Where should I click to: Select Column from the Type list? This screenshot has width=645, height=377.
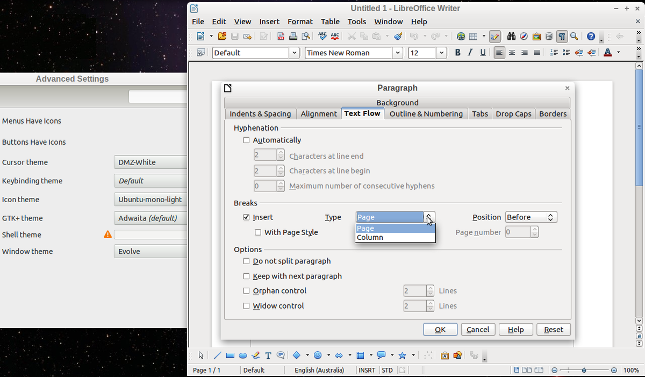click(370, 238)
